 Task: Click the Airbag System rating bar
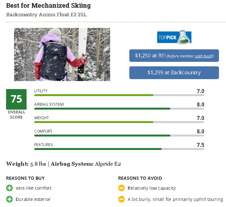(119, 109)
